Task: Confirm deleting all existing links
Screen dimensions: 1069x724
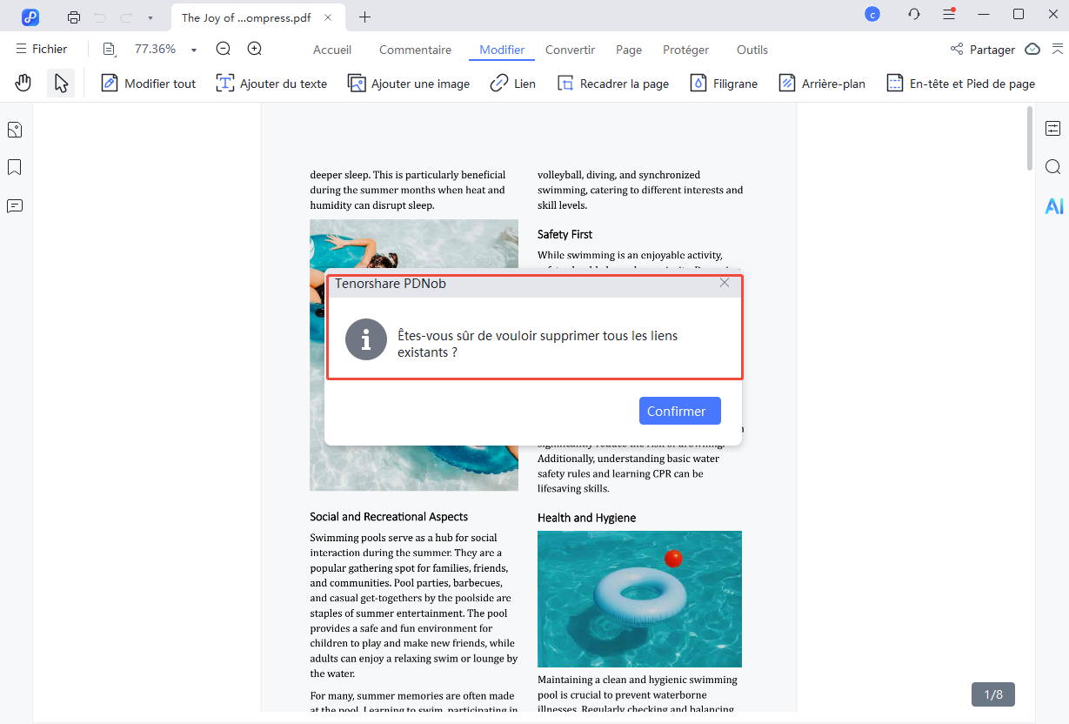Action: click(679, 410)
